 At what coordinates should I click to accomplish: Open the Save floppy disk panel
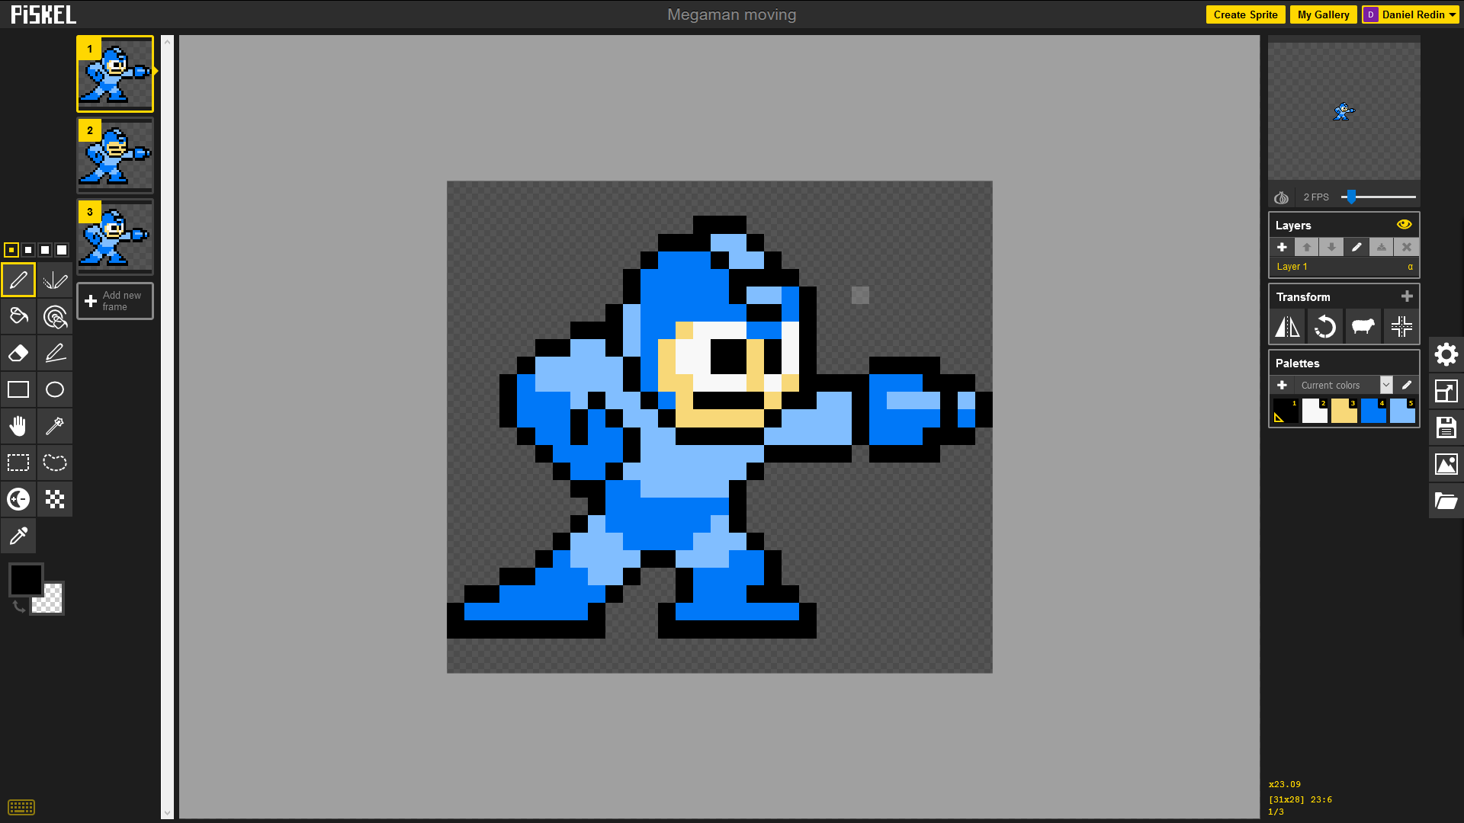(x=1446, y=428)
